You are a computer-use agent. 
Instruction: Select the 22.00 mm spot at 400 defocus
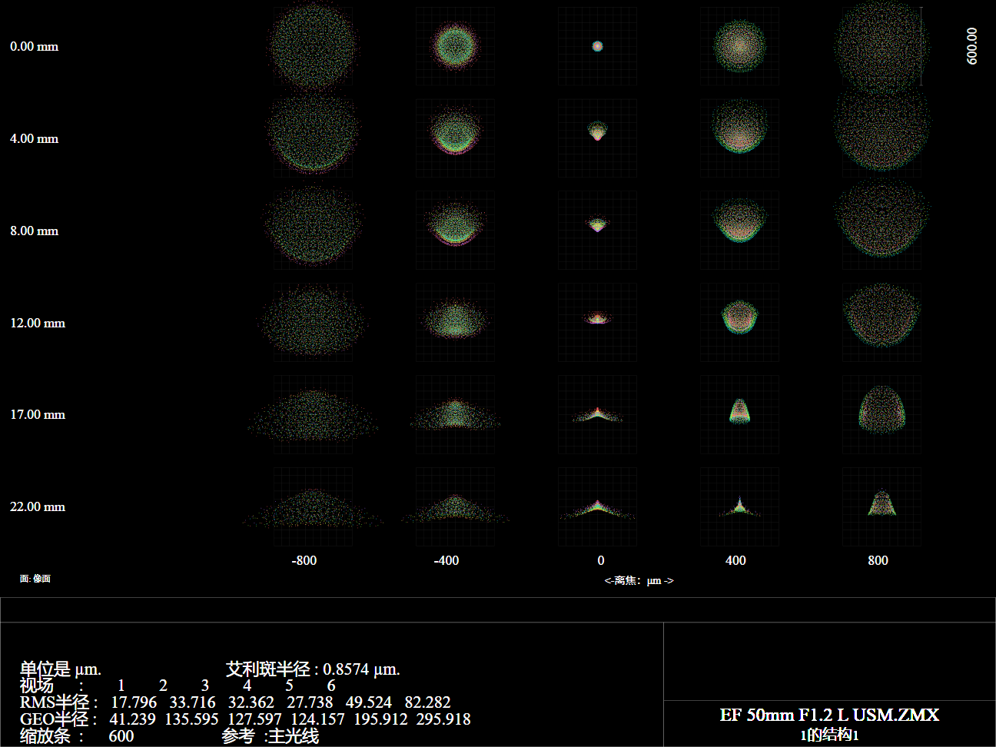tap(739, 506)
